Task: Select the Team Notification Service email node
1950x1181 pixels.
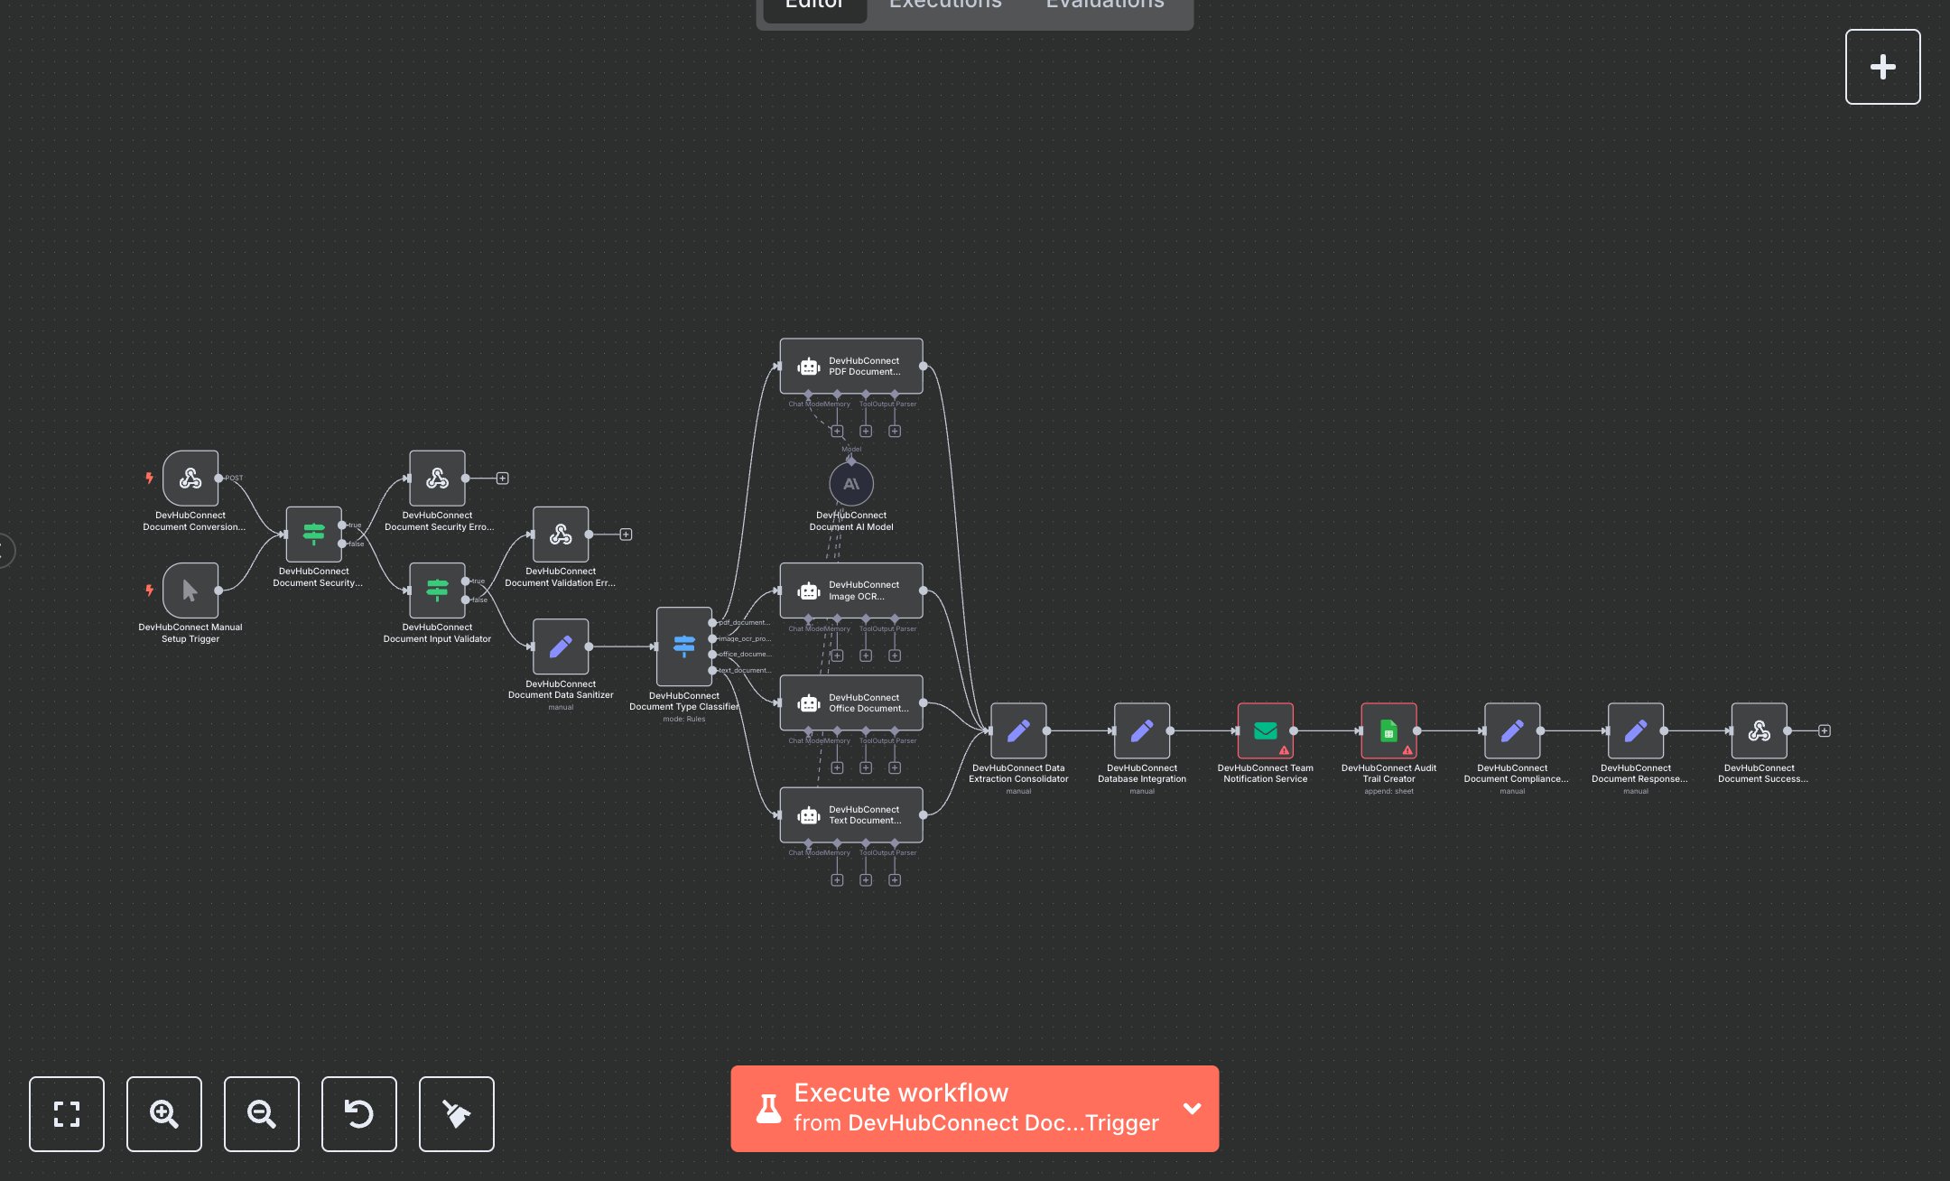Action: [1265, 730]
